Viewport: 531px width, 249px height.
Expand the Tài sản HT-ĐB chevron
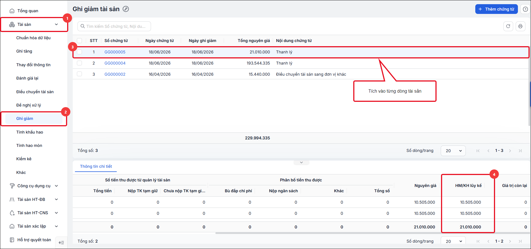[x=56, y=199]
